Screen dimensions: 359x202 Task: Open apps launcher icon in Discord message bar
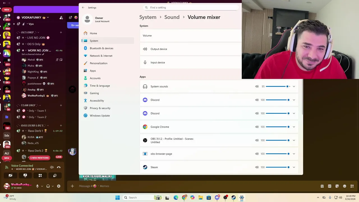(352, 186)
